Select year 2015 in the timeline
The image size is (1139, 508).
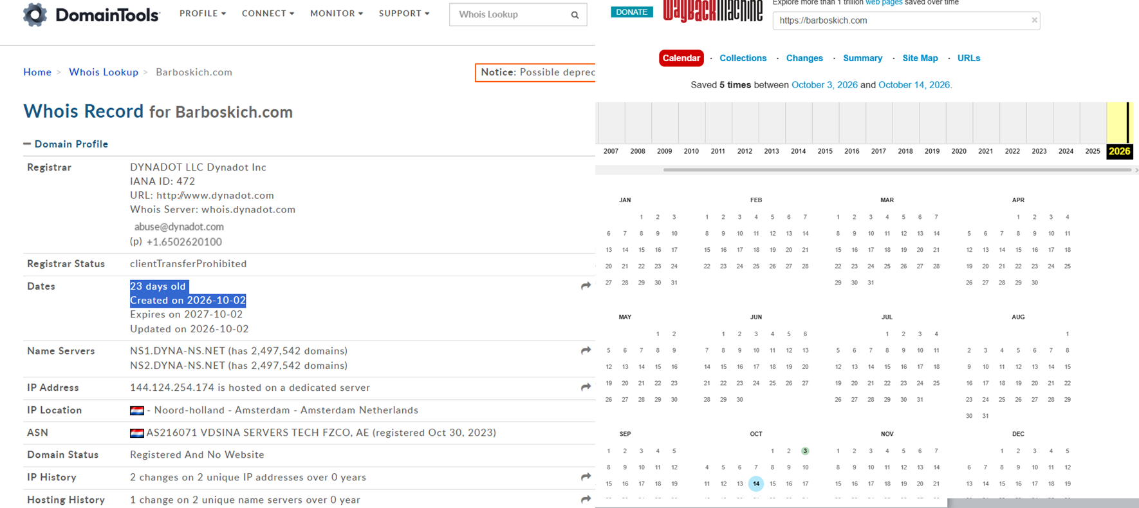825,151
